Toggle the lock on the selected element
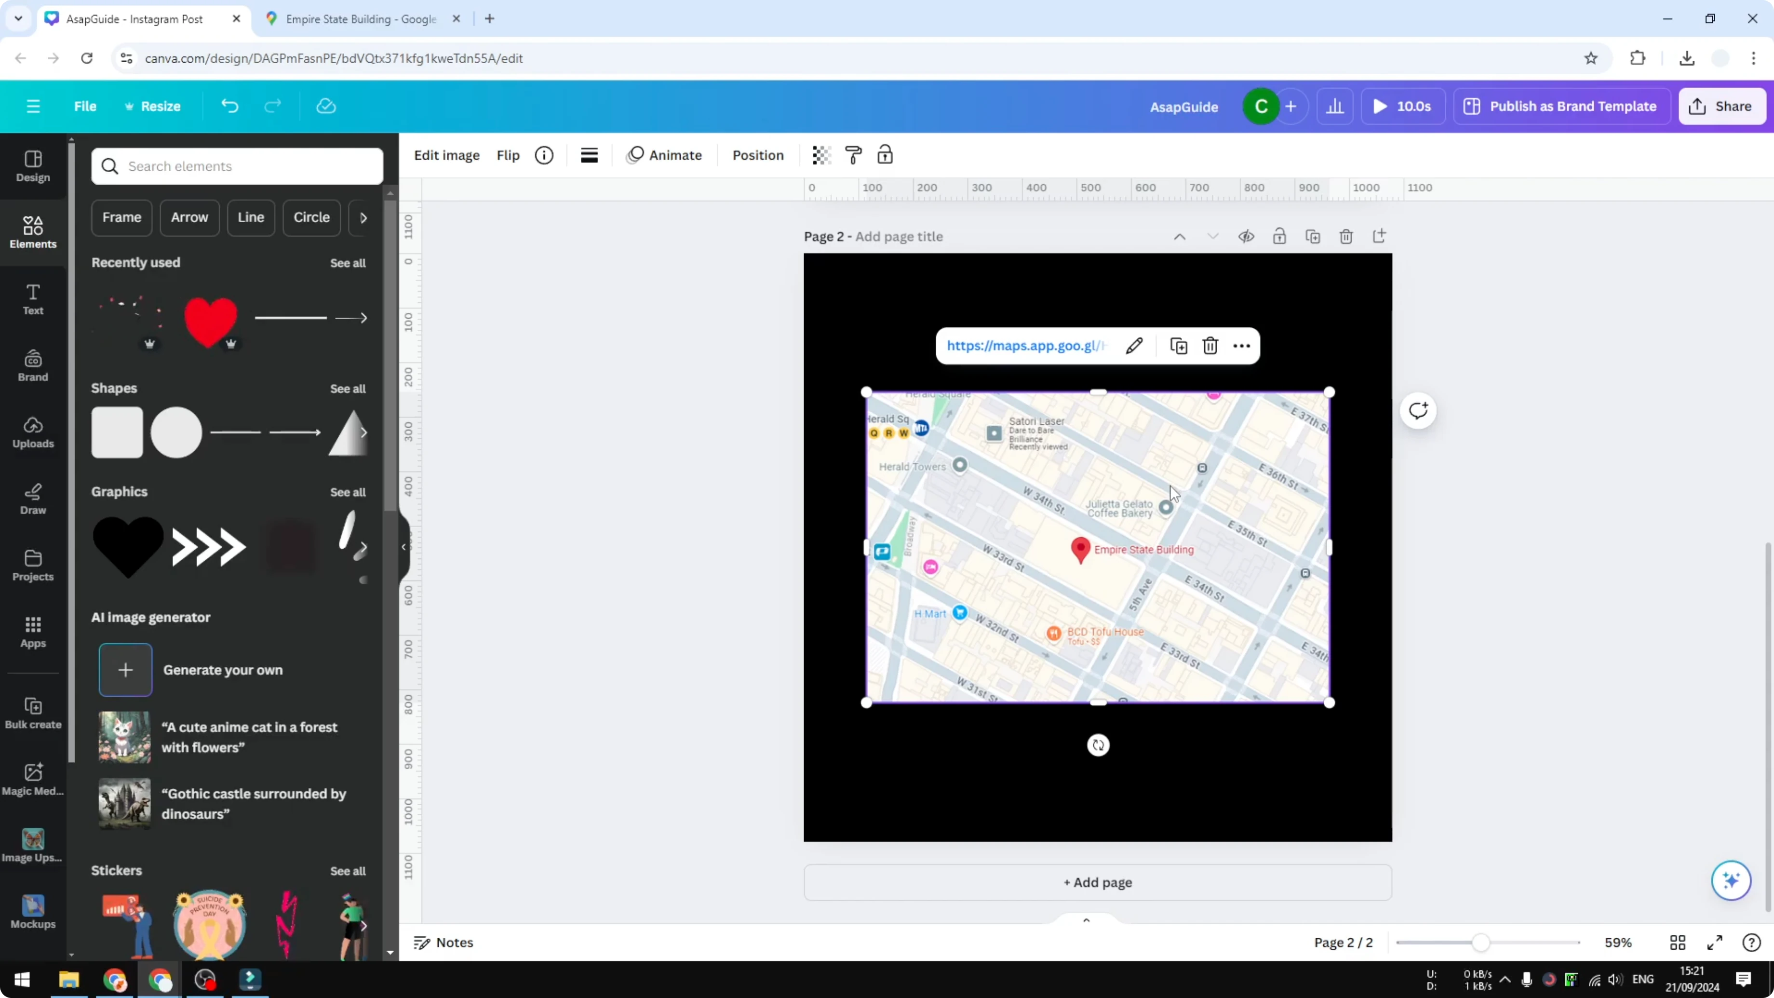1774x998 pixels. click(885, 155)
